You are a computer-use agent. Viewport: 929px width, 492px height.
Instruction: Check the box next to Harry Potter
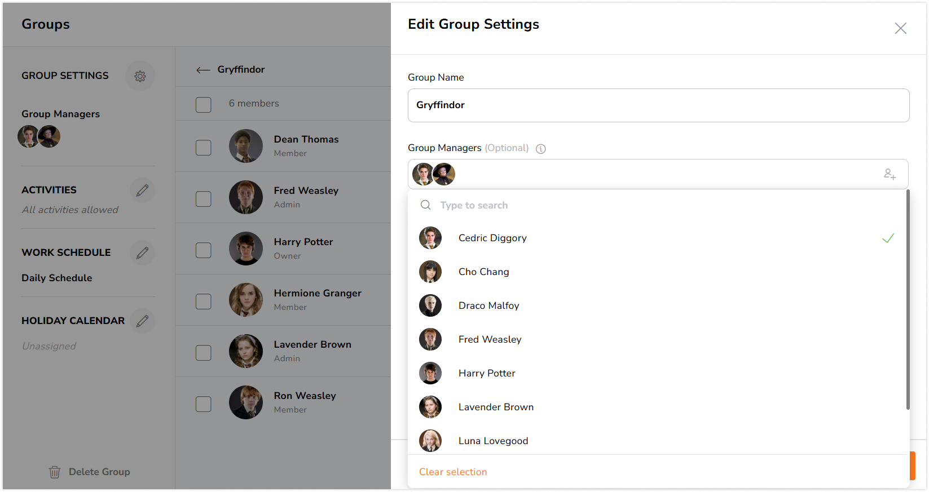203,250
